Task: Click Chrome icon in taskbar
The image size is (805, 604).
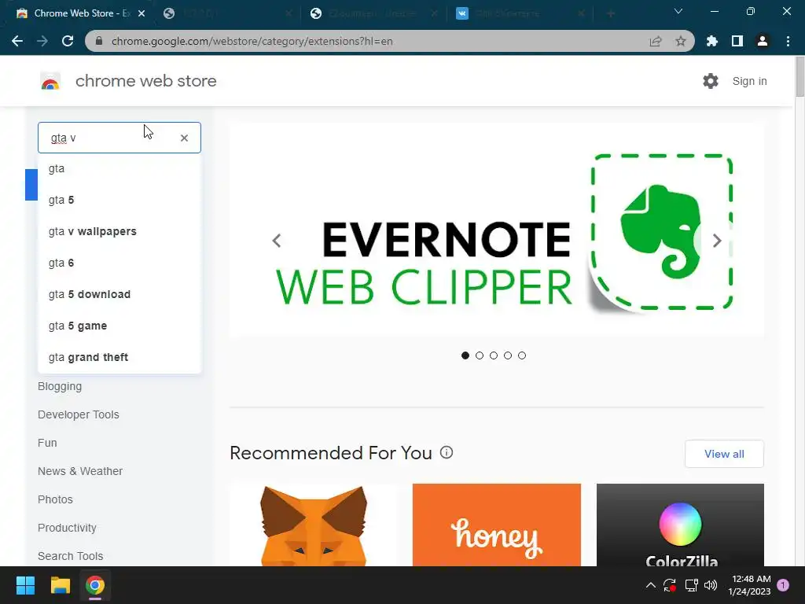Action: click(x=95, y=585)
